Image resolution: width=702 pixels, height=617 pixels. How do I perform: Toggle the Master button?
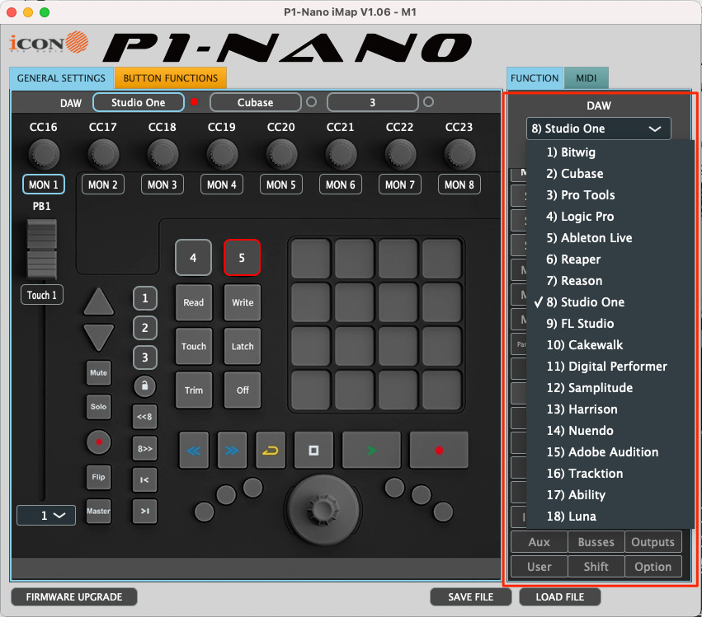tap(98, 511)
